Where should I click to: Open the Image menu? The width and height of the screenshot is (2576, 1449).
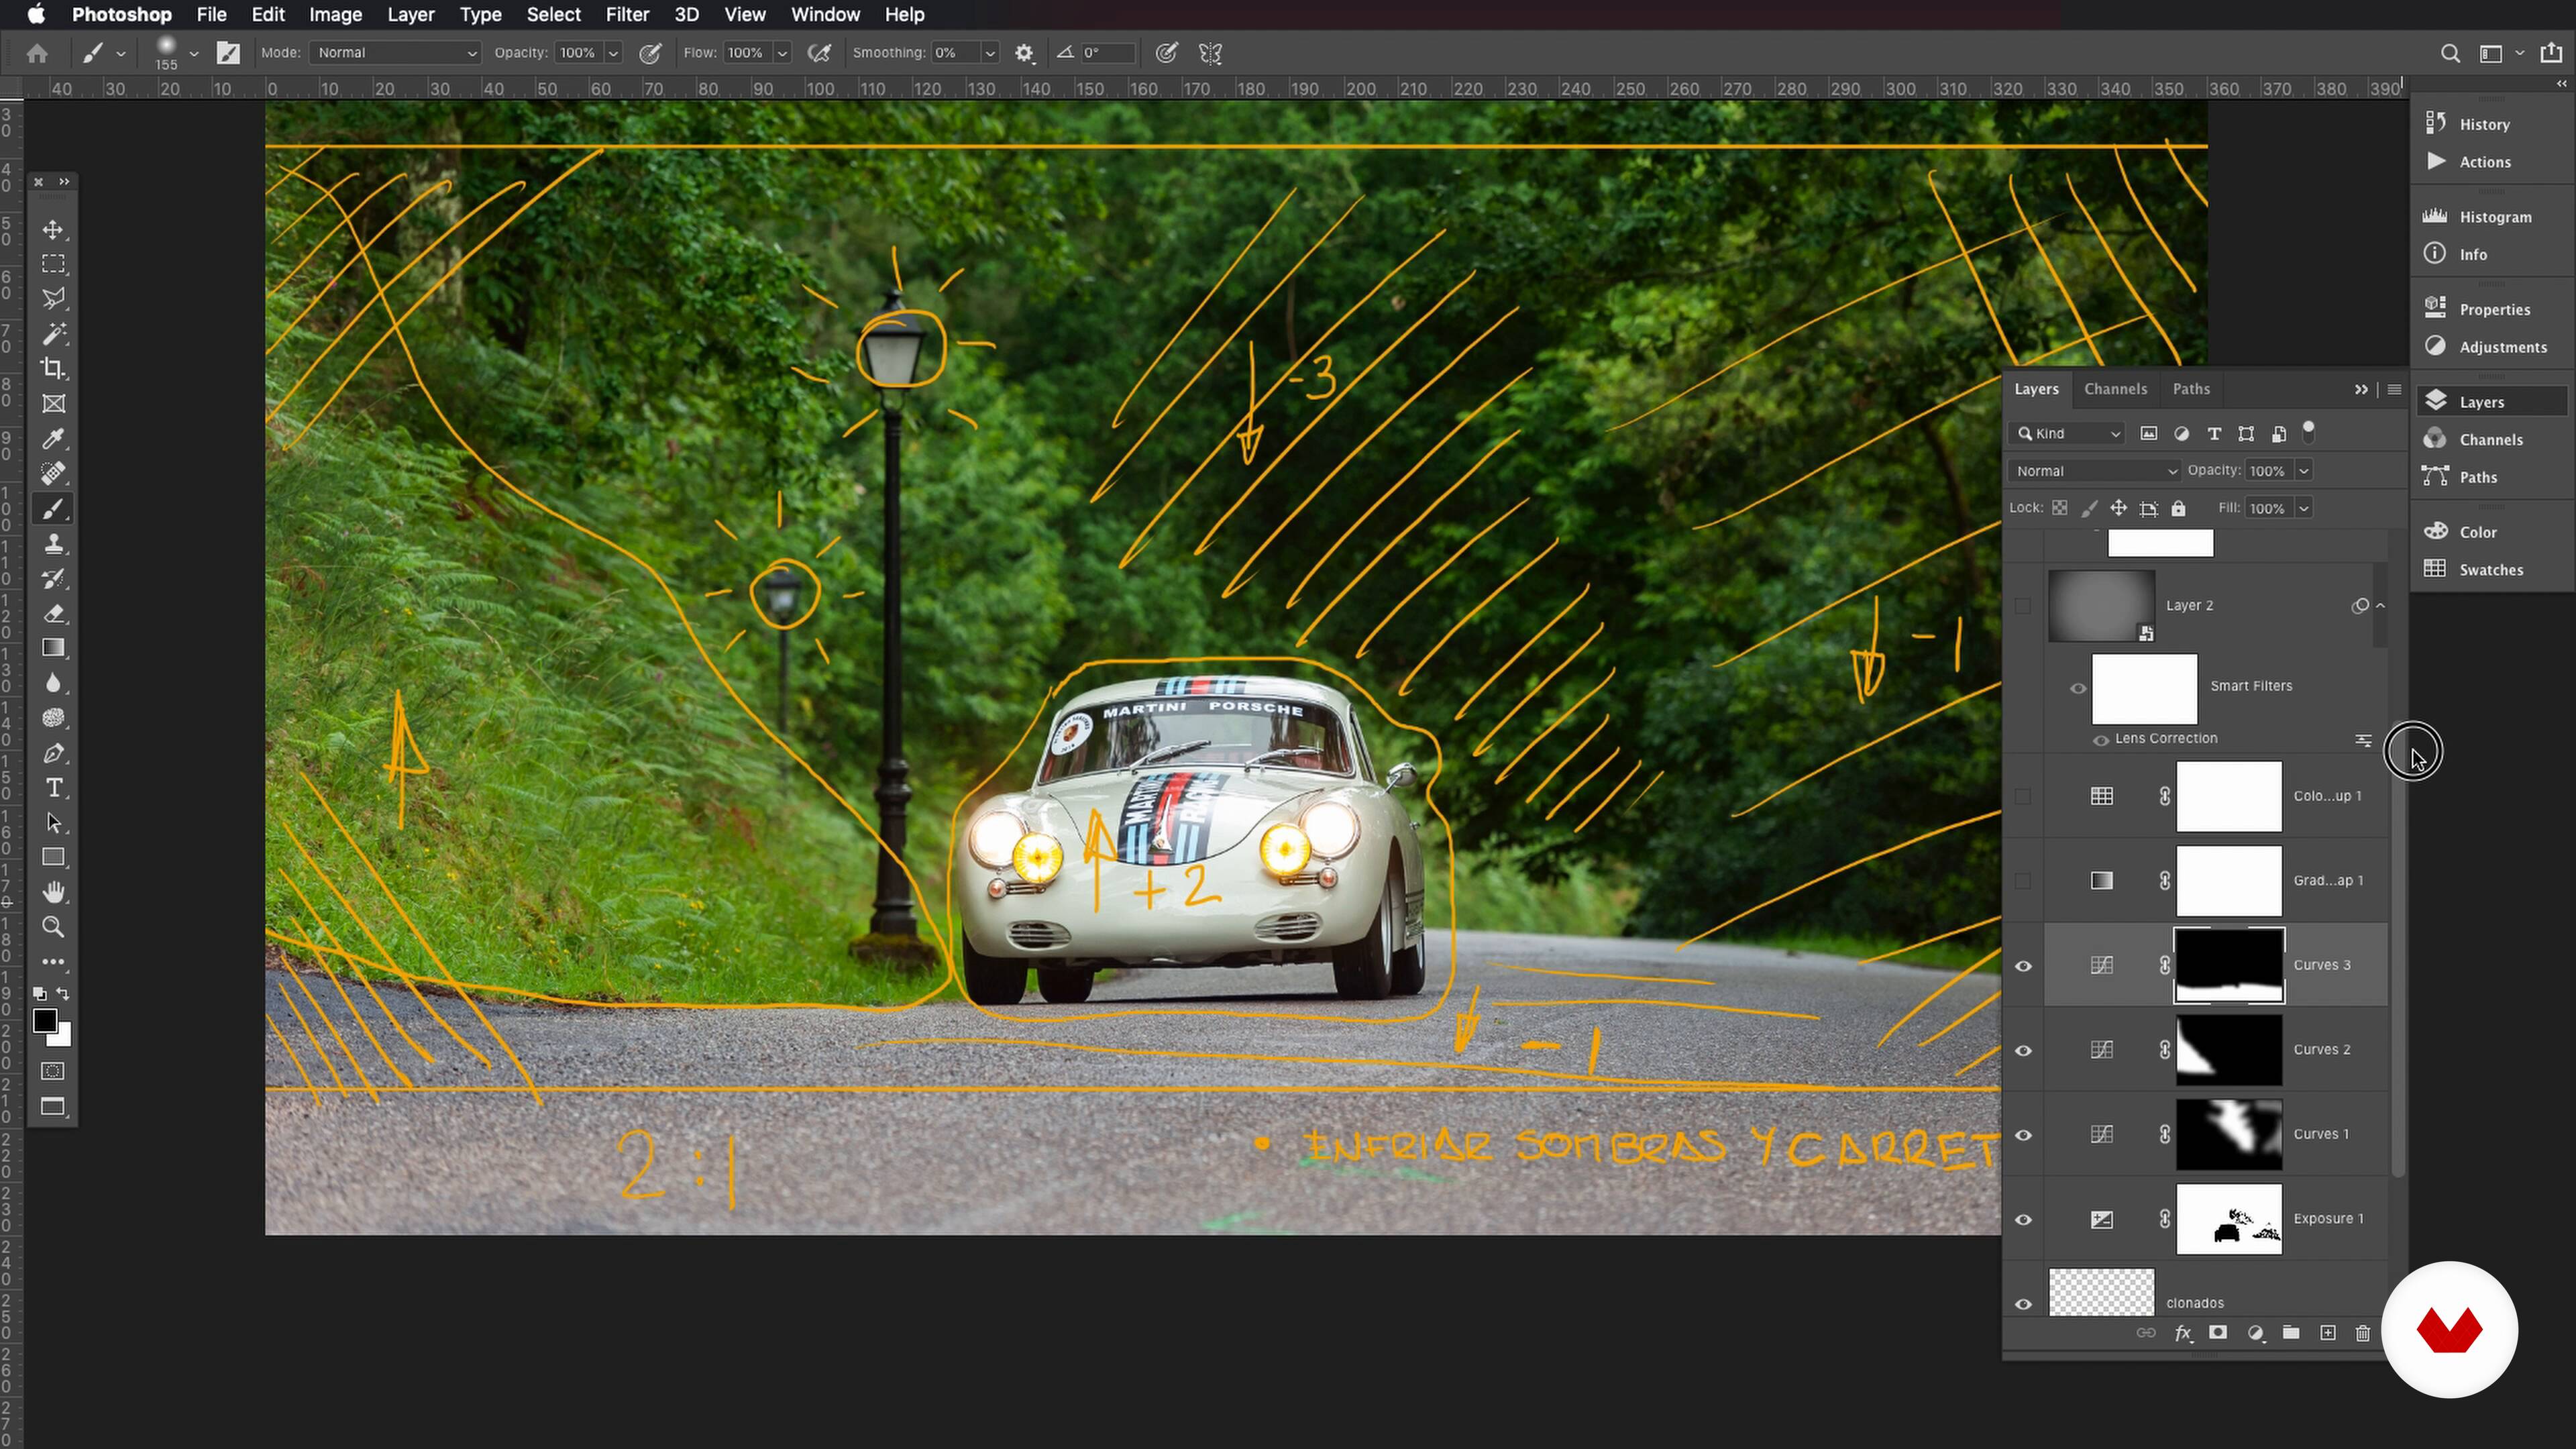[x=335, y=15]
